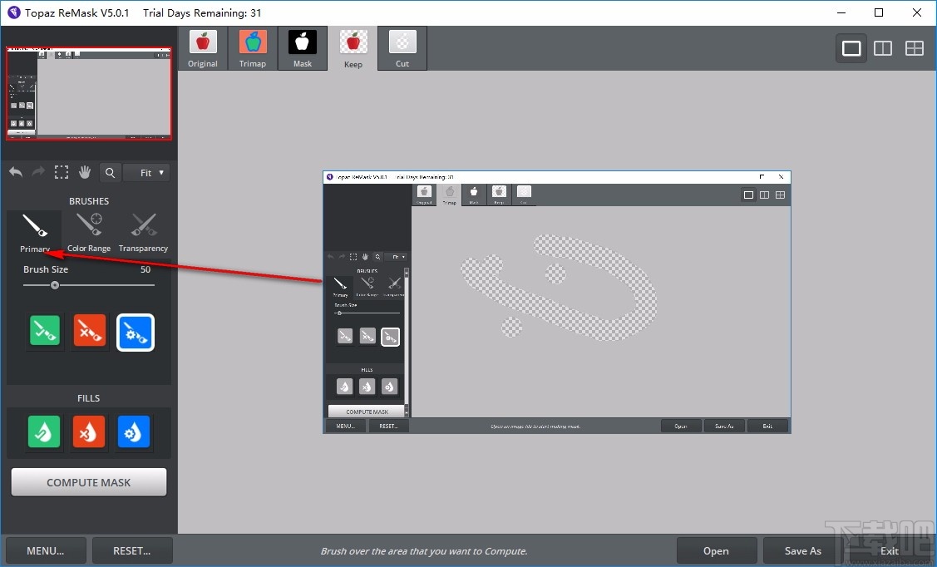Image resolution: width=937 pixels, height=567 pixels.
Task: Choose single-pane view layout
Action: [x=851, y=47]
